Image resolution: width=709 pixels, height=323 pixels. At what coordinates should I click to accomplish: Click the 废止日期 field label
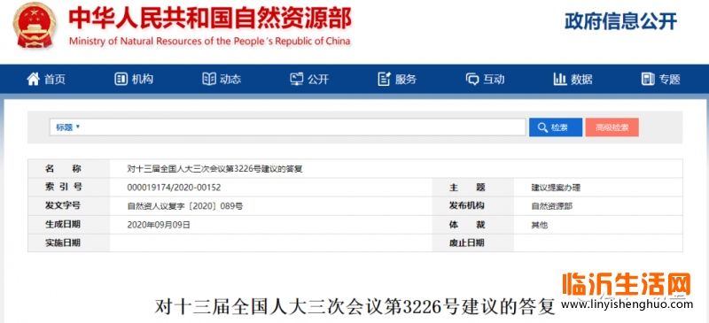click(x=467, y=243)
